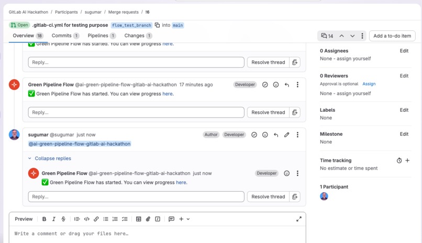
Task: Jump to next unresolved thread arrow
Action: [352, 36]
